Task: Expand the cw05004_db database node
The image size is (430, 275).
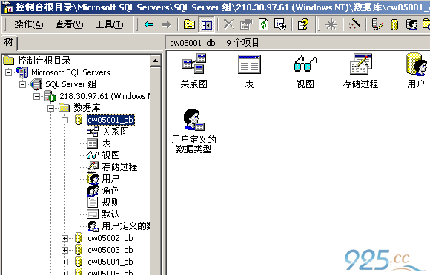Action: coord(64,262)
